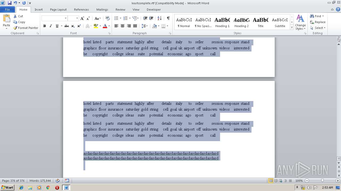Toggle Italic formatting
The image size is (341, 191).
(x=51, y=26)
